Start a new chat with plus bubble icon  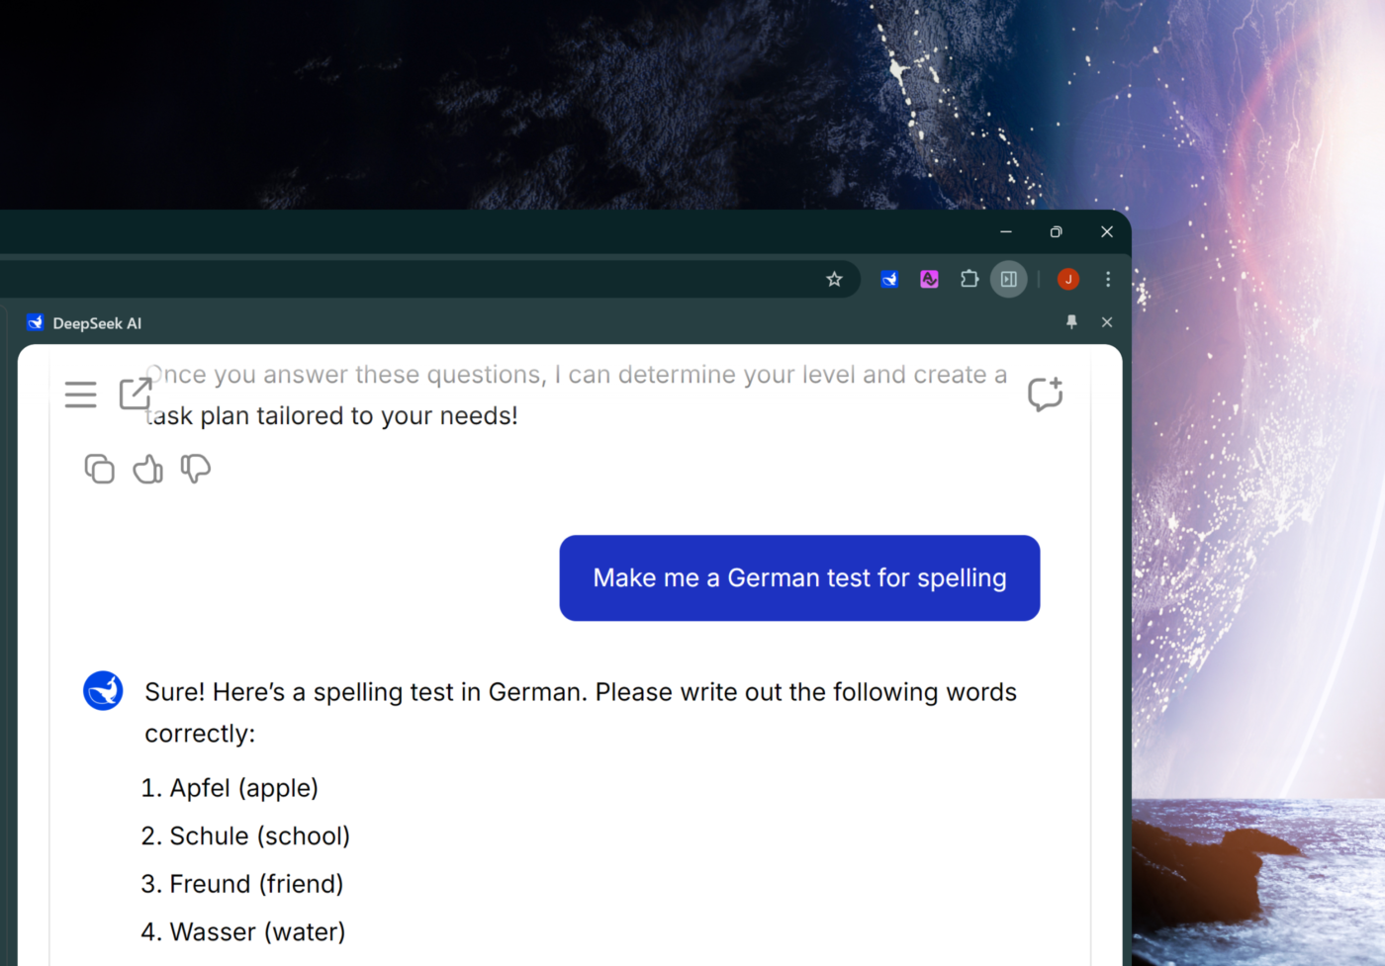[x=1045, y=394]
